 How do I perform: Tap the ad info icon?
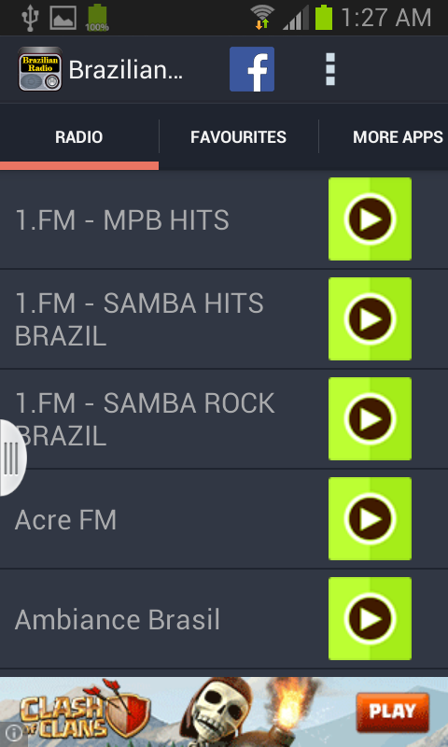(x=13, y=733)
